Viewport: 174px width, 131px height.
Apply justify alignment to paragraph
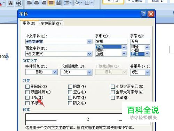(x=51, y=3)
